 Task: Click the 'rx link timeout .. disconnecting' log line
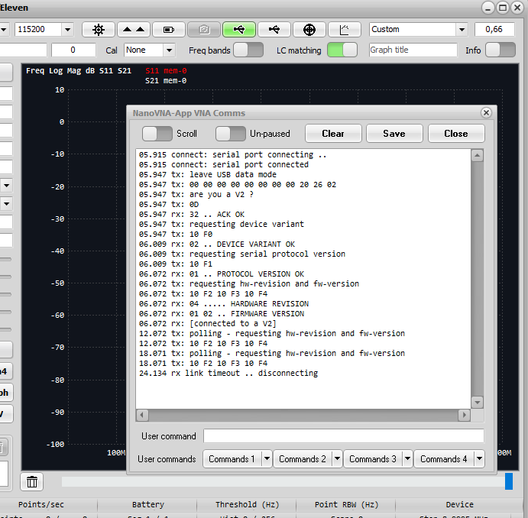(228, 374)
